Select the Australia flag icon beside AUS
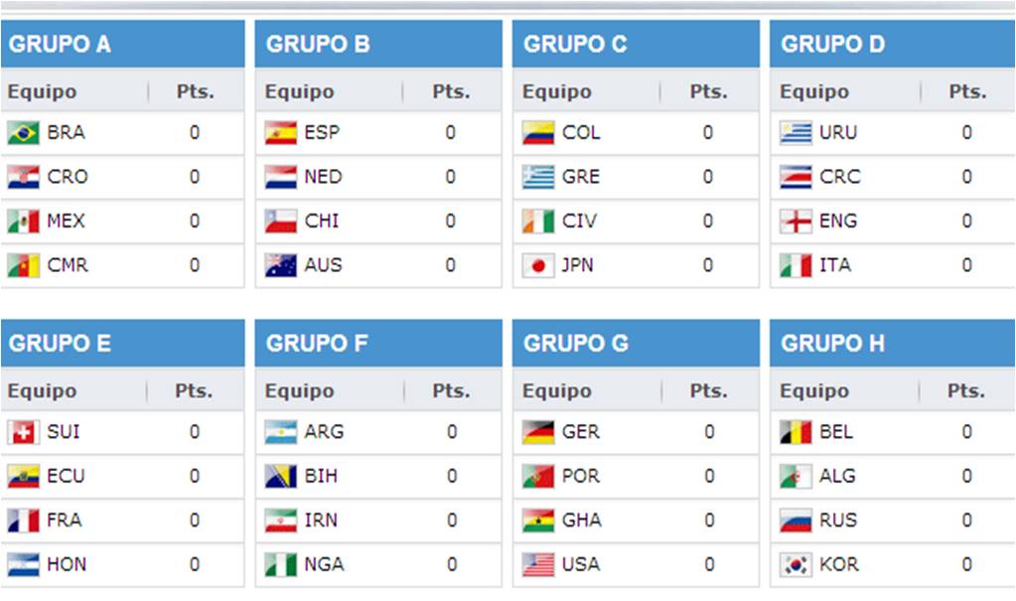This screenshot has width=1016, height=601. (280, 265)
